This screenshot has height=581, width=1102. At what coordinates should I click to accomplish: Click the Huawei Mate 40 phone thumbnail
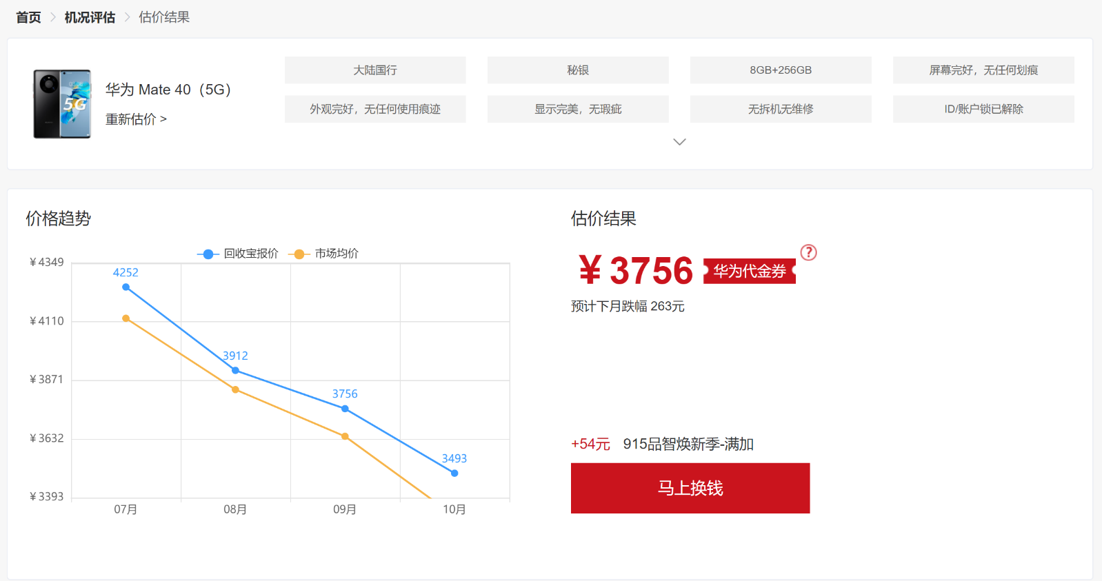point(62,104)
